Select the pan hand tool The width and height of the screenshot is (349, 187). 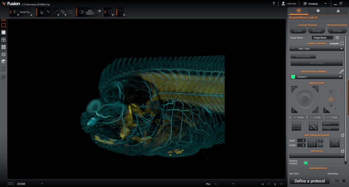42,12
